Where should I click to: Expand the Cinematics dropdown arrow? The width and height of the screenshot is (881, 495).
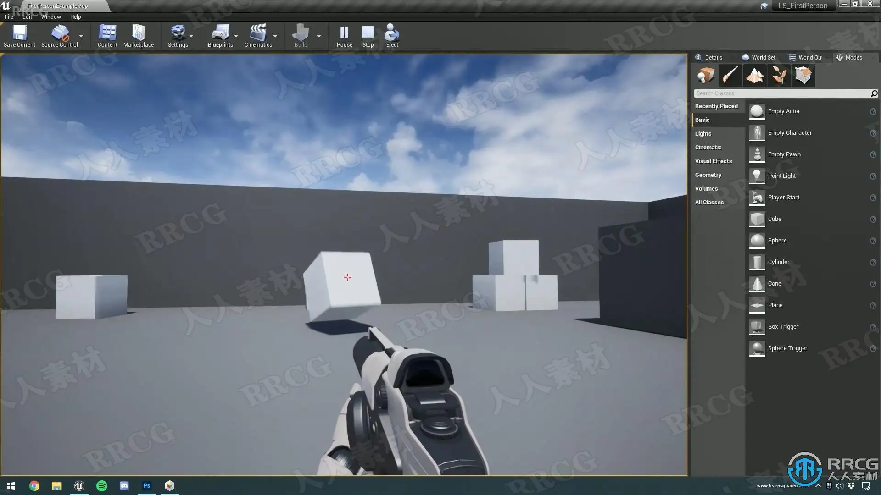coord(275,36)
